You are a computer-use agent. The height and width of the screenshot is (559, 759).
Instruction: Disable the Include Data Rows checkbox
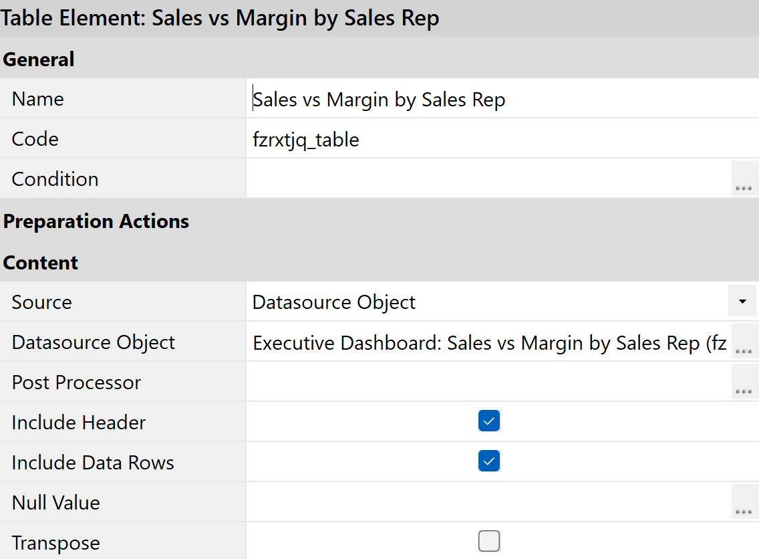[489, 461]
